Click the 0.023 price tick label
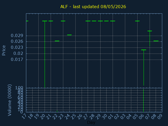Image resolution: width=168 pixels, height=126 pixels. (x=17, y=48)
